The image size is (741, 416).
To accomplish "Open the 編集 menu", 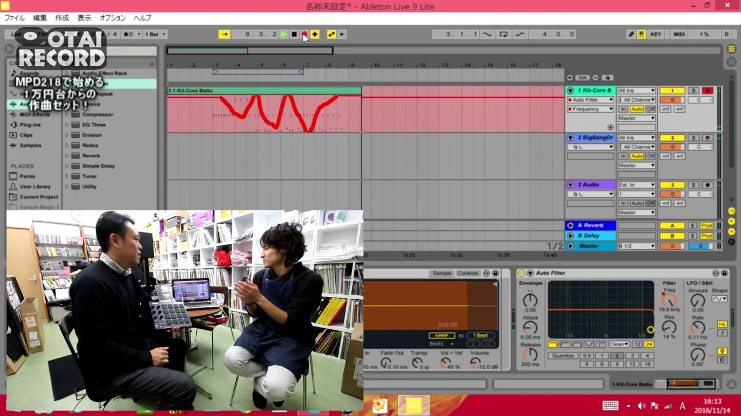I will [x=40, y=18].
